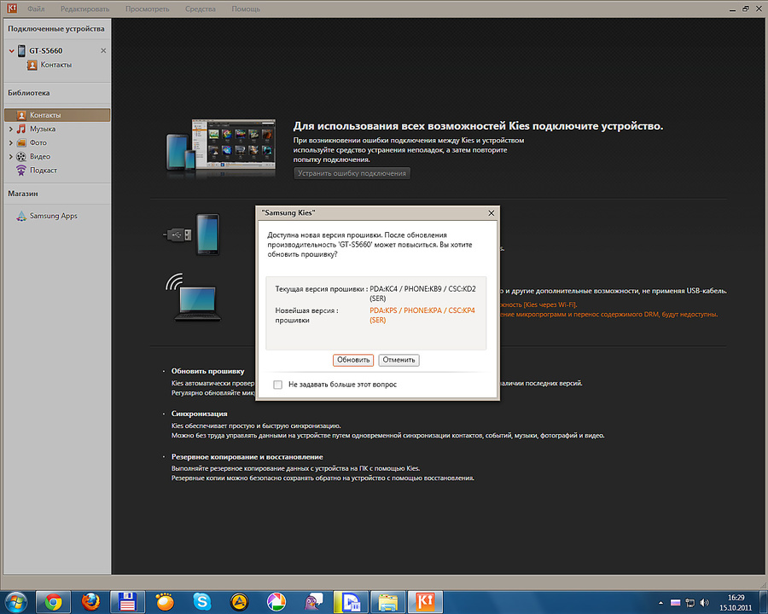Click the Kies logo icon in title bar
The width and height of the screenshot is (768, 614).
pos(11,9)
